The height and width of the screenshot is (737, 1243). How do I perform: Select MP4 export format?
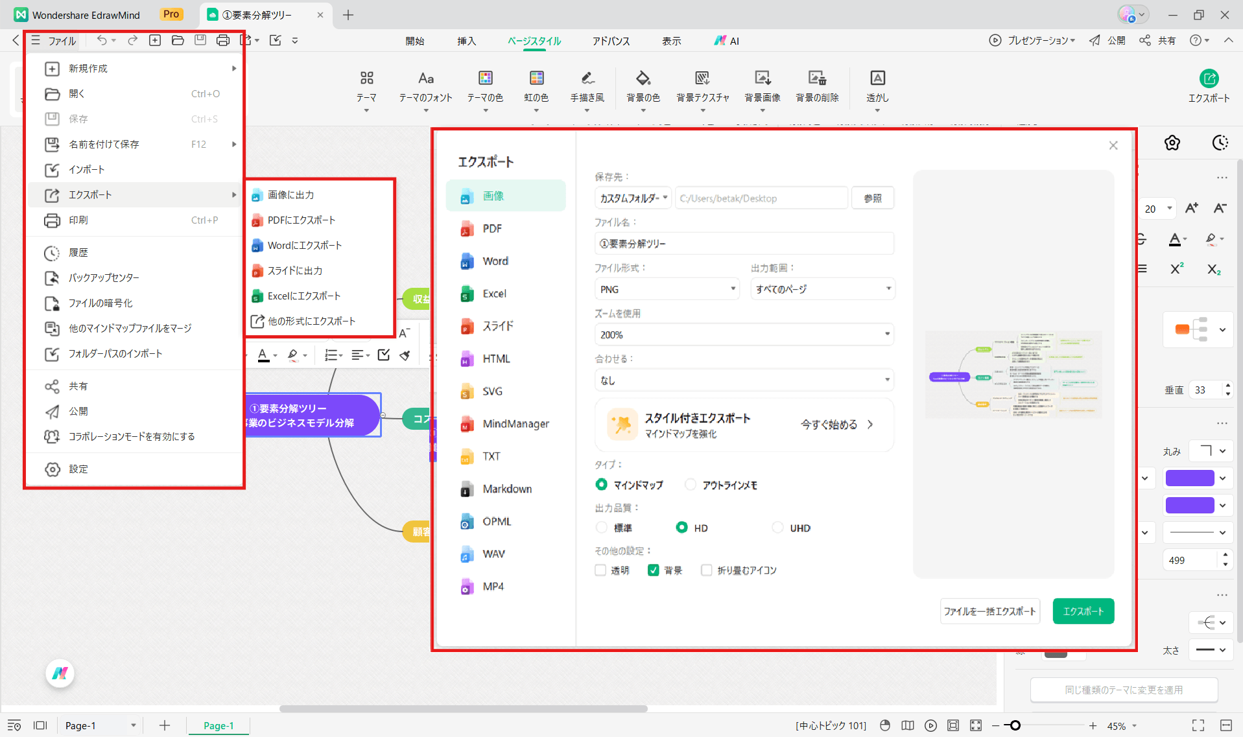(506, 586)
